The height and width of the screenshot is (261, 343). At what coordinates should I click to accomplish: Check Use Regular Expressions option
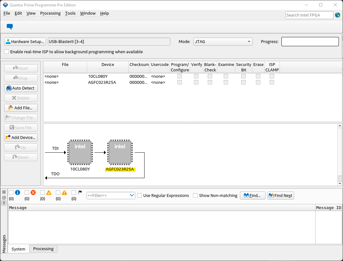point(139,195)
